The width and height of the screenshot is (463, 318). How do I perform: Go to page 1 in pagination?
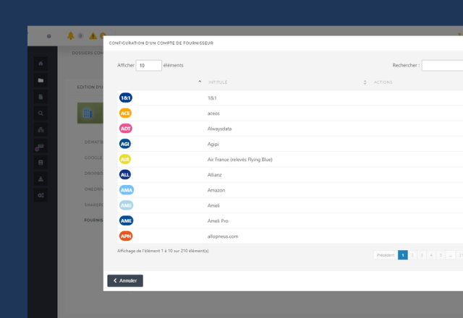[403, 255]
